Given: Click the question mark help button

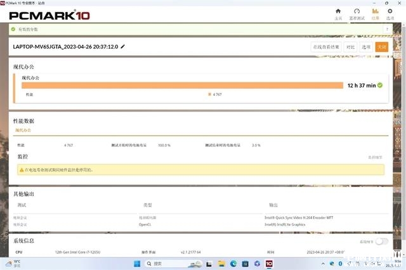Looking at the screenshot, I should click(x=387, y=29).
